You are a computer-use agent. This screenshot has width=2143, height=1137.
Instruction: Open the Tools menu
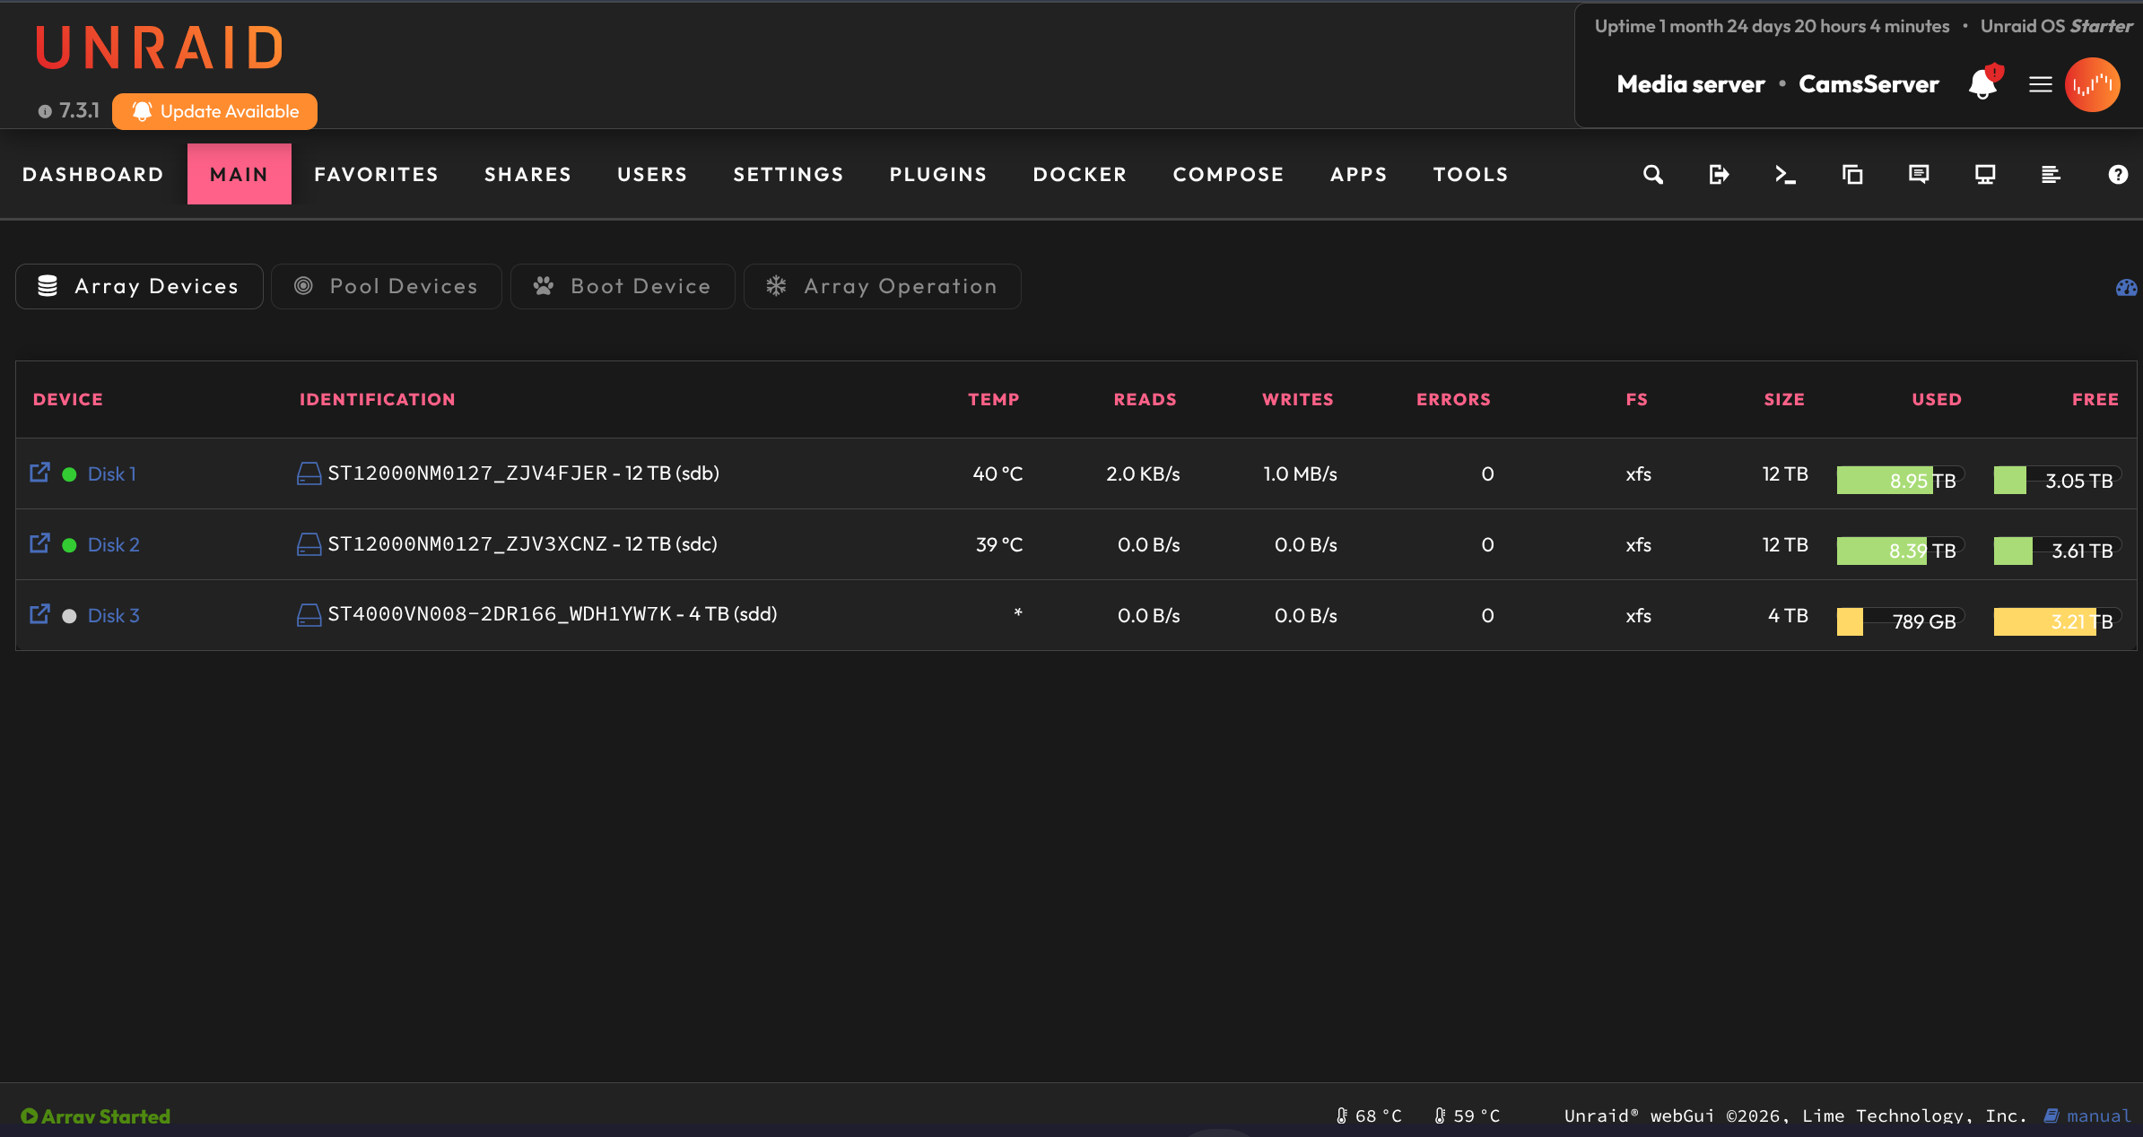(1471, 175)
